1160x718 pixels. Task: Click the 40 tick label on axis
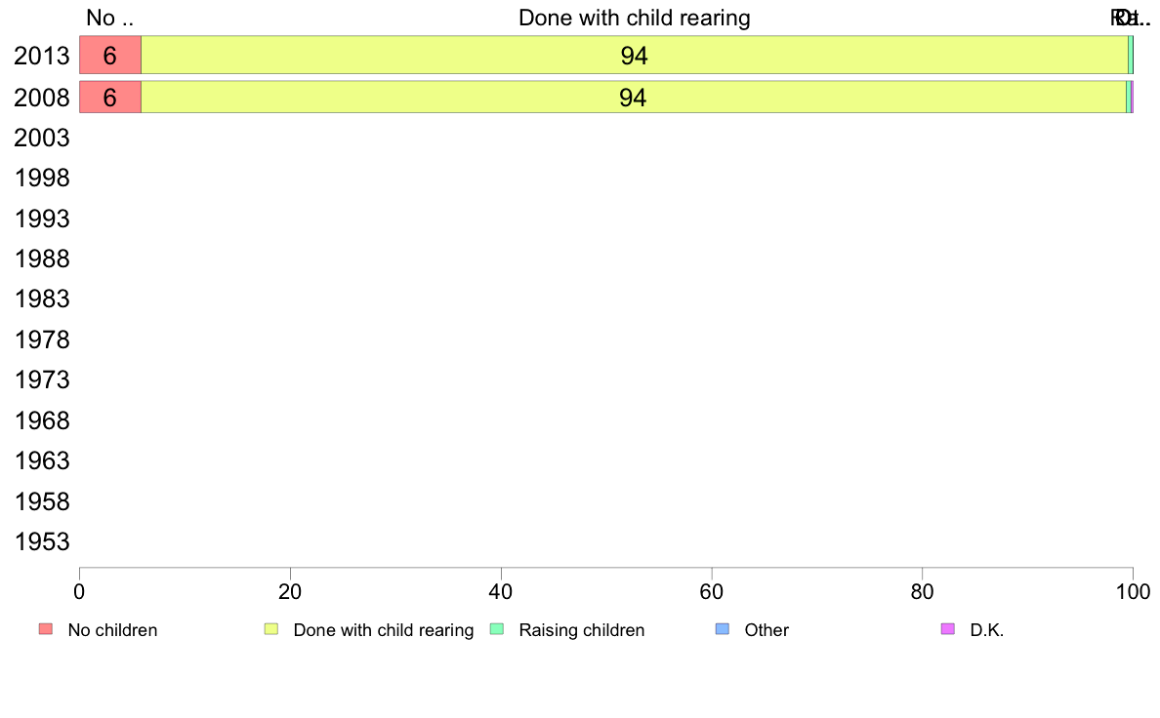pos(501,591)
